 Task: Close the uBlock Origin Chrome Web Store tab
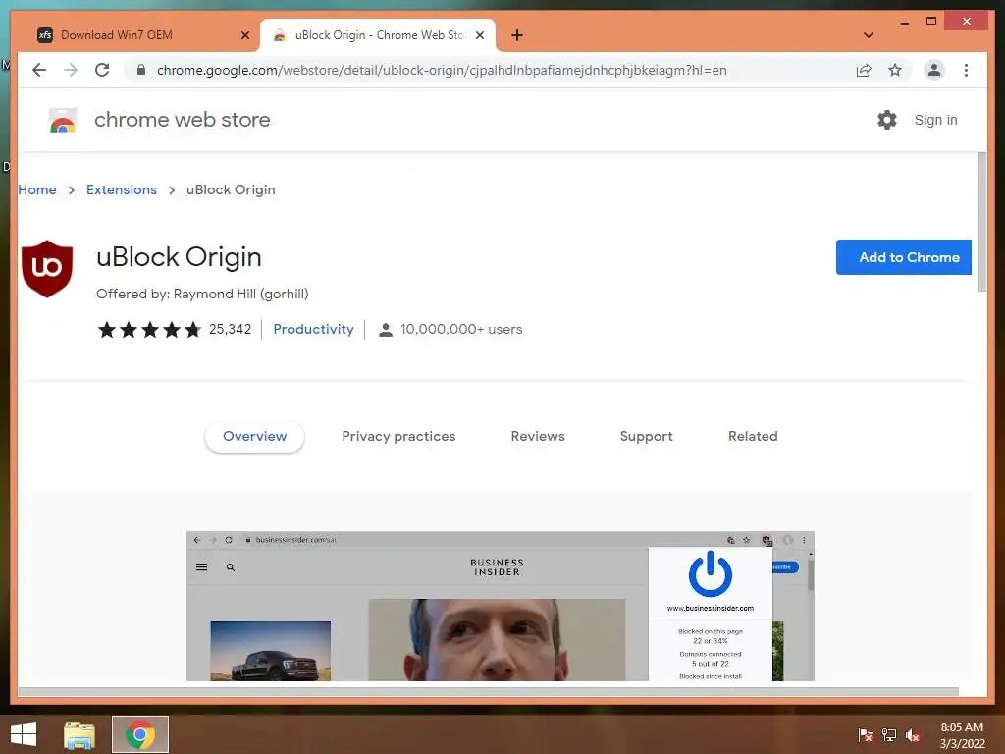[x=479, y=35]
